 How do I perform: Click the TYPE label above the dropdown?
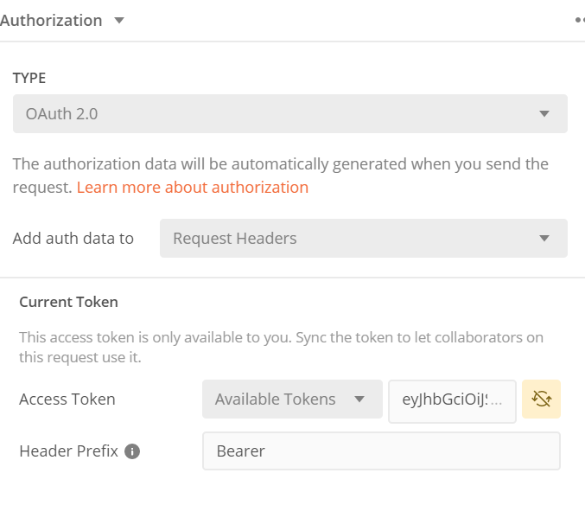(x=29, y=78)
